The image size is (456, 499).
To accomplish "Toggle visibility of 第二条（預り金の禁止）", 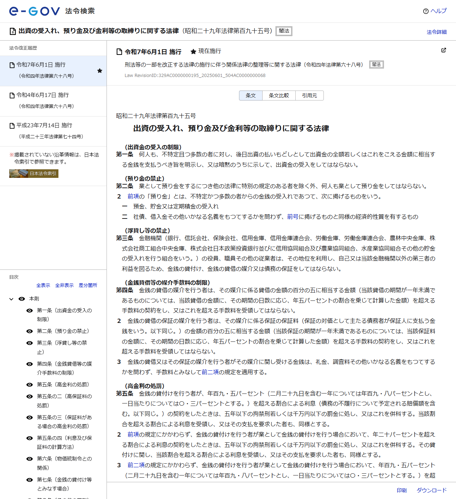I will click(30, 331).
